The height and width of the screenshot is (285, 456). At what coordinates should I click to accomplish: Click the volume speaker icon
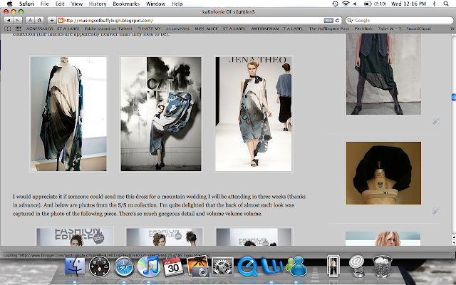355,4
